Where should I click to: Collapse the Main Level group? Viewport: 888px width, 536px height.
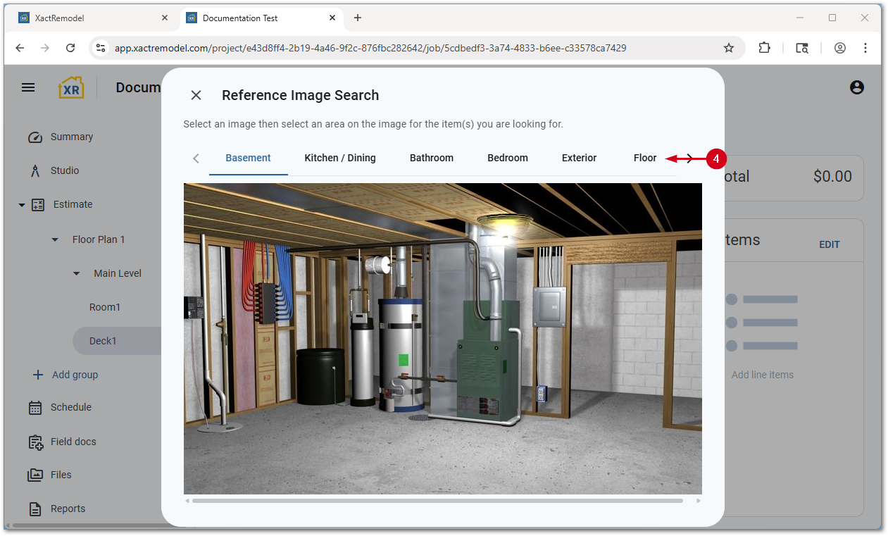click(76, 273)
